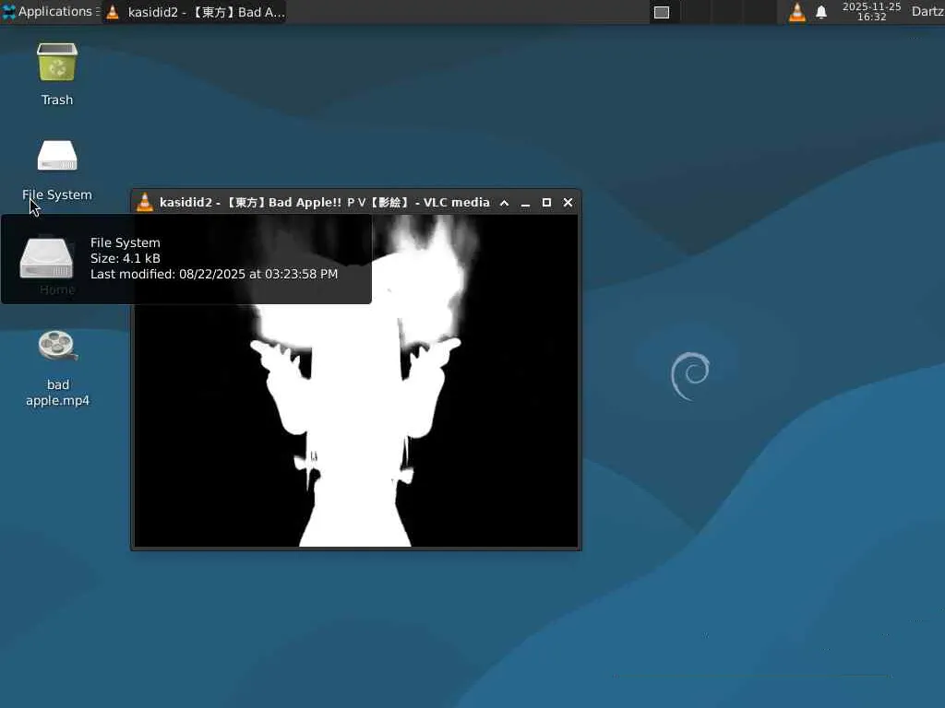Maximize the VLC media player window
945x708 pixels.
[x=546, y=202]
